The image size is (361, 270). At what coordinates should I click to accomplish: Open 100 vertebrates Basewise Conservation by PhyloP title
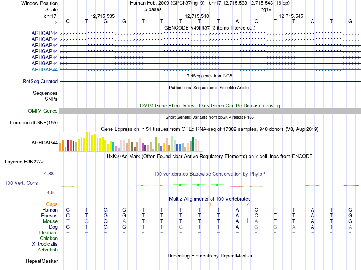[210, 174]
